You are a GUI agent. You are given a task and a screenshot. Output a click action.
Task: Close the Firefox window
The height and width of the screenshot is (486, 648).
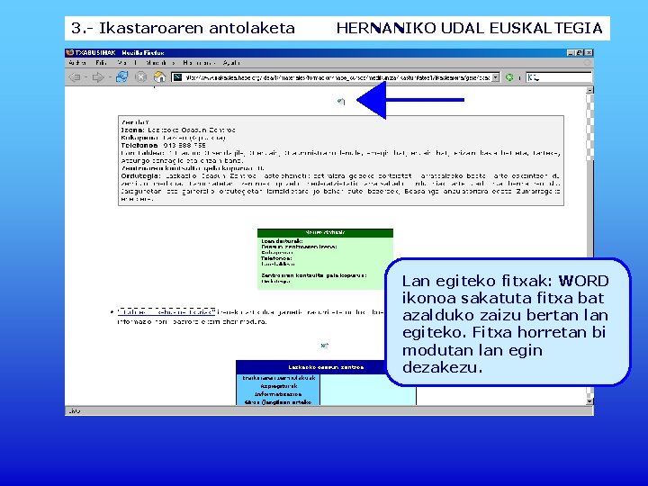(589, 52)
